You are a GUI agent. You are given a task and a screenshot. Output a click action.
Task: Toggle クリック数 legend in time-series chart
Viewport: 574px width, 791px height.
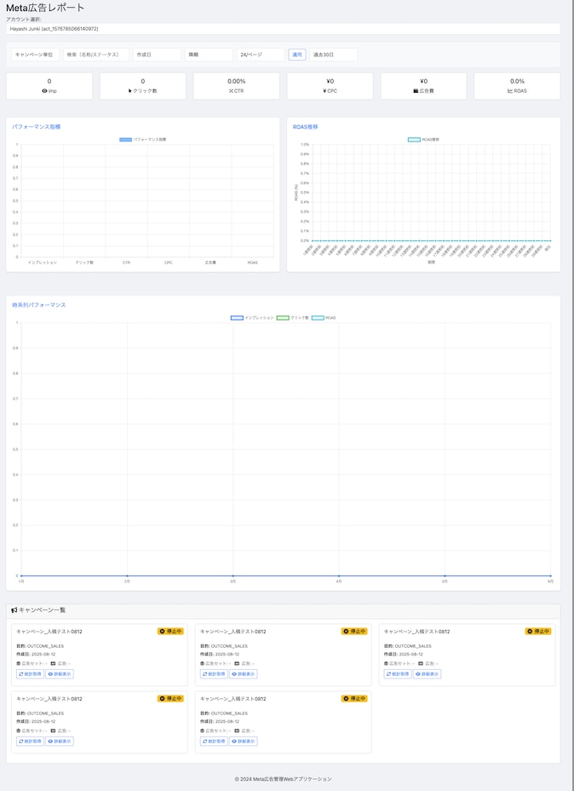pyautogui.click(x=292, y=318)
